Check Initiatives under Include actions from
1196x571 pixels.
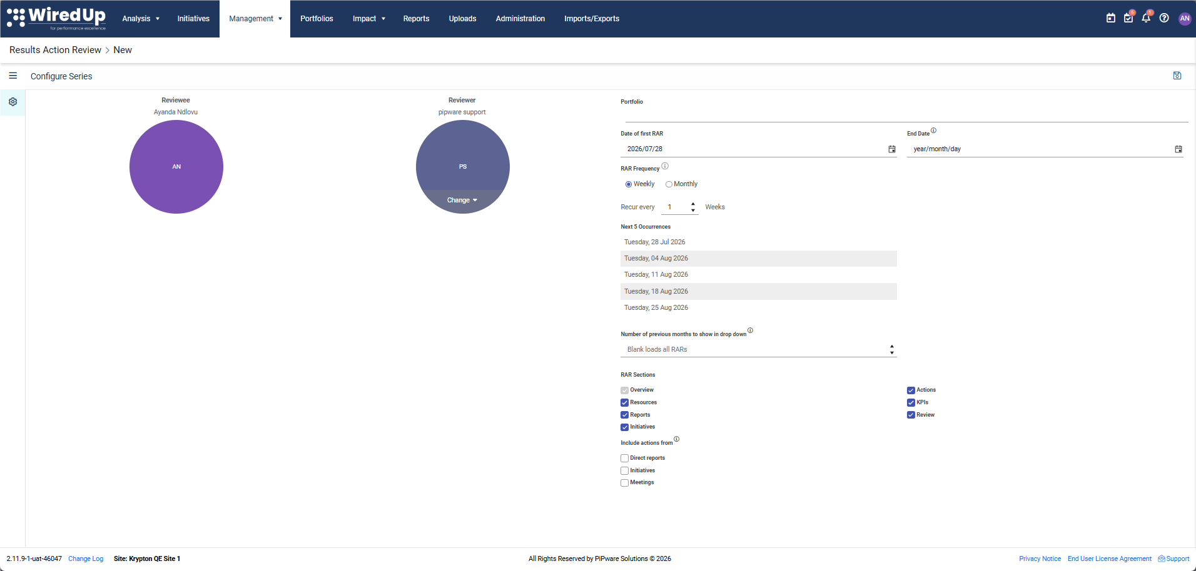click(624, 471)
